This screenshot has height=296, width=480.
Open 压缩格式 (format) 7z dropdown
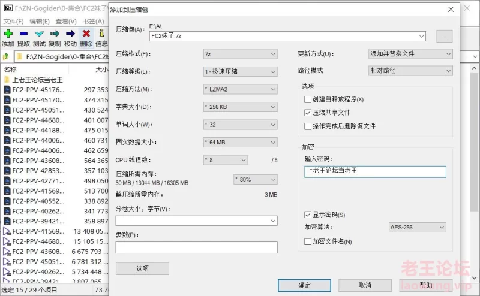point(241,54)
